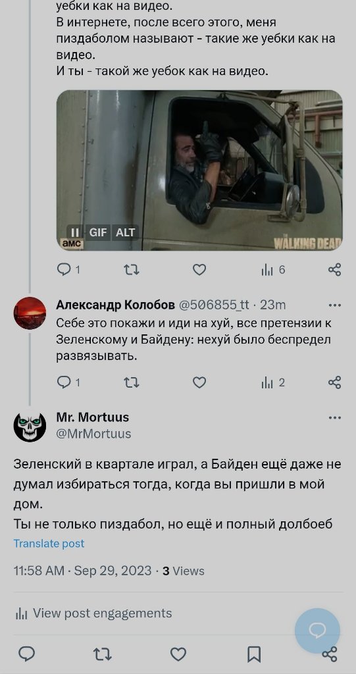Open View post engagements
This screenshot has height=674, width=356.
pyautogui.click(x=93, y=613)
